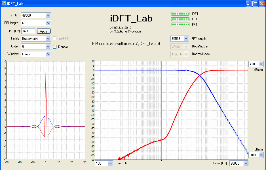266x170 pixels.
Task: Open the dBmax dropdown showing +10
Action: pyautogui.click(x=256, y=64)
